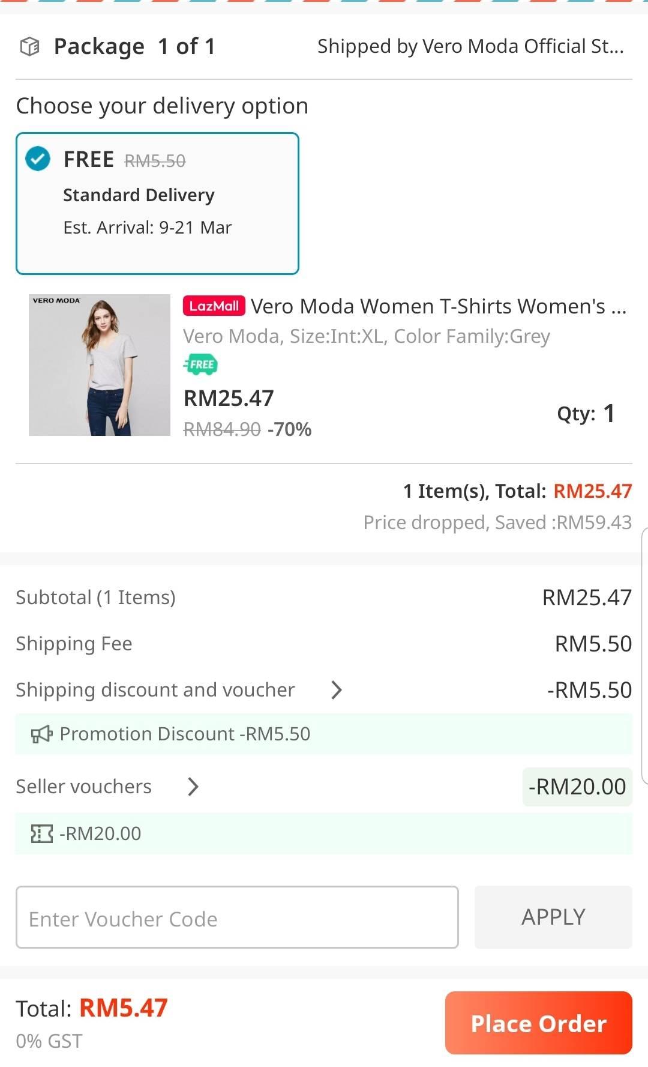The image size is (648, 1067).
Task: Expand the Seller vouchers chevron
Action: point(193,787)
